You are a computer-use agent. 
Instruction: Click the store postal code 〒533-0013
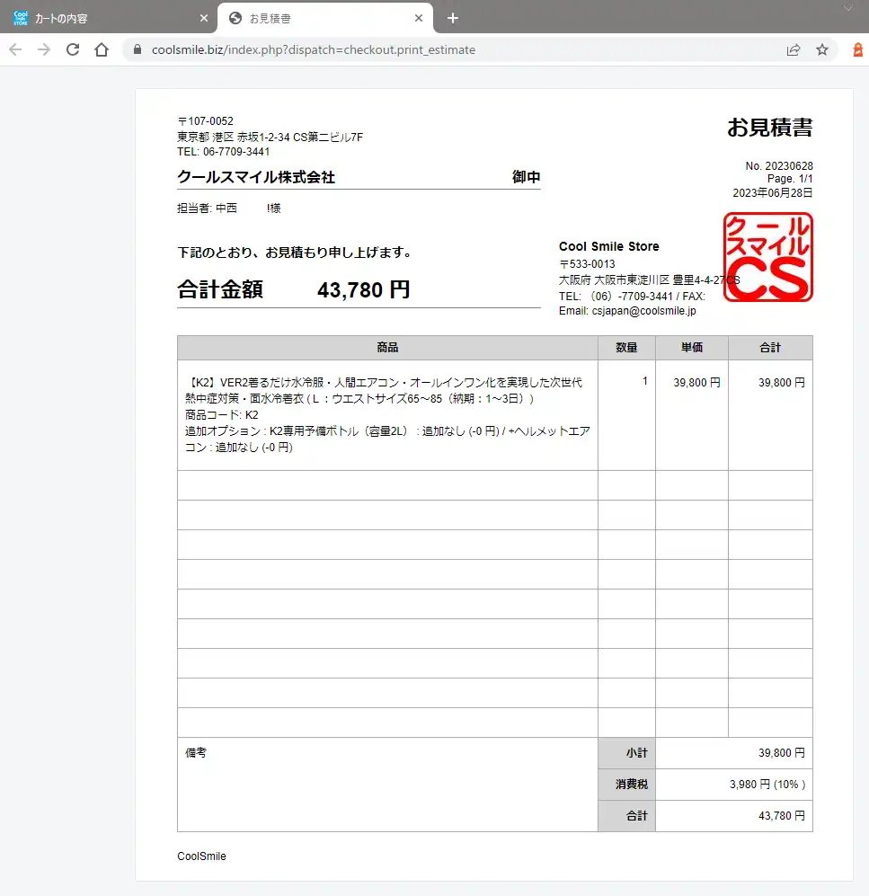(587, 264)
